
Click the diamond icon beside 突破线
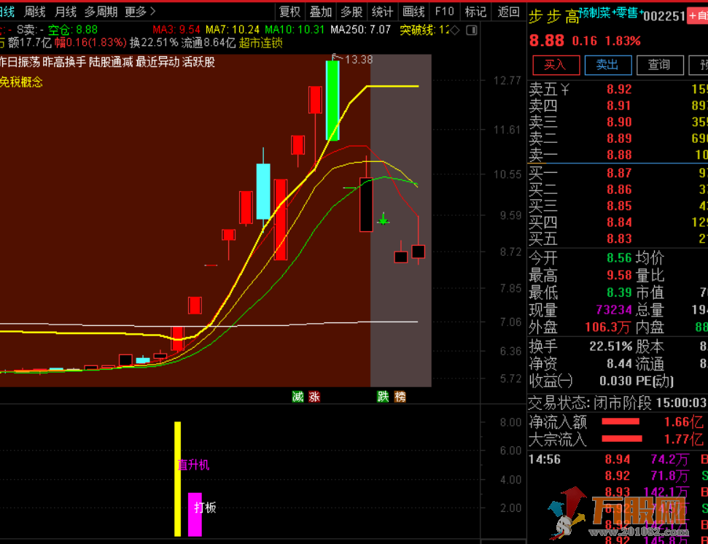click(x=455, y=30)
